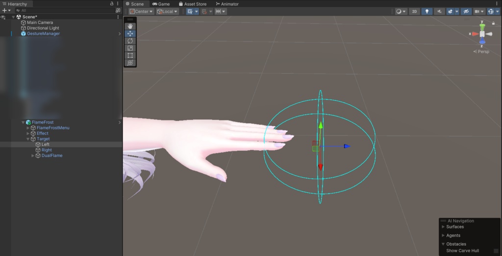
Task: Toggle scene audio mute button
Action: (439, 12)
